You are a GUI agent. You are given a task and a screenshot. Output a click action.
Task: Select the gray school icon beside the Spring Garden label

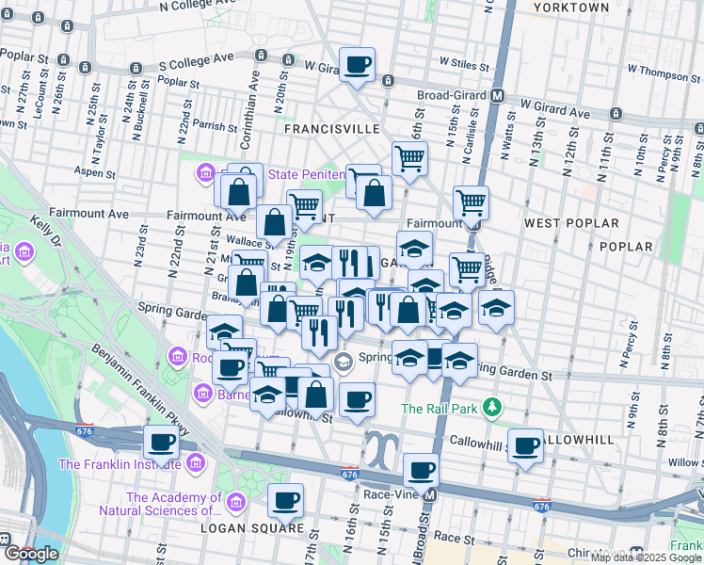[344, 362]
